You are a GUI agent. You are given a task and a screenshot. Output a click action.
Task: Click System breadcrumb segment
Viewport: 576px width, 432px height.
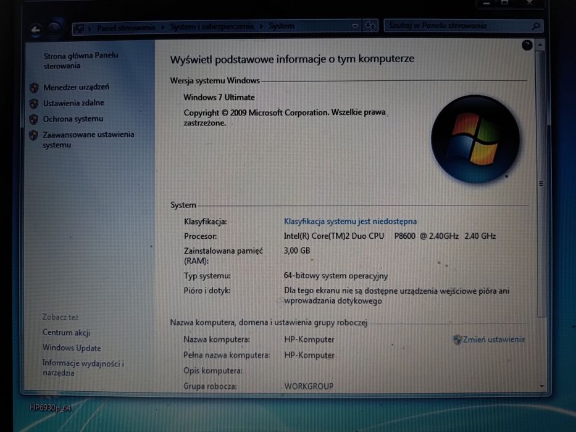click(x=282, y=26)
